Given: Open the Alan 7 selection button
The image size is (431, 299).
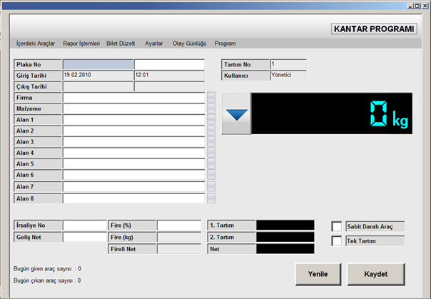Looking at the screenshot, I should point(211,186).
